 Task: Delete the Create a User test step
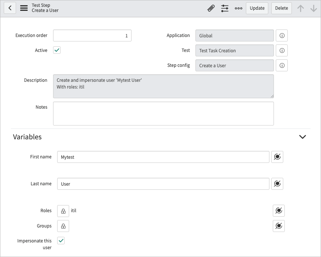point(281,8)
